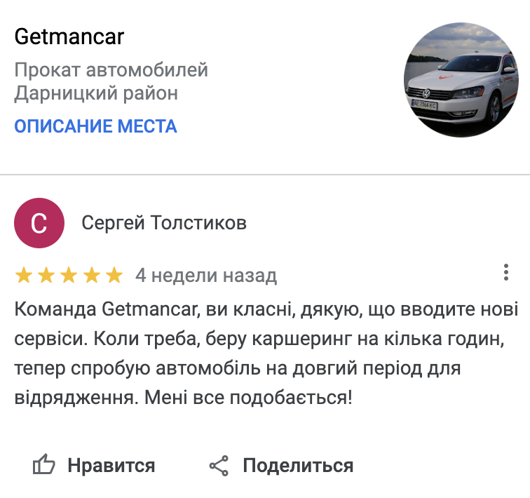The image size is (530, 498).
Task: Click the Getmancar place title
Action: (x=69, y=37)
